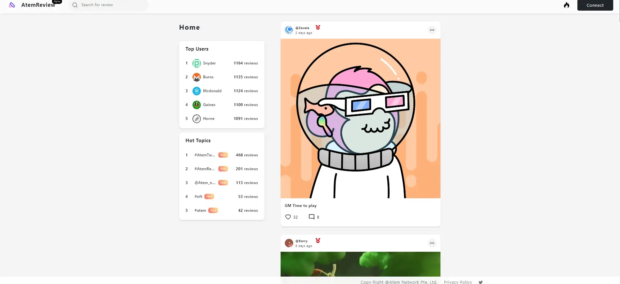The image size is (620, 284).
Task: Select the #AtemTw... hot topic
Action: pos(205,155)
